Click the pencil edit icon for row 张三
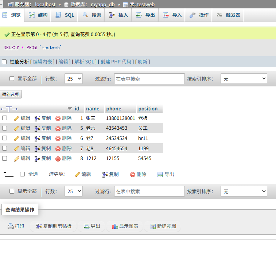Screen dimensions: 276x253 [16, 118]
